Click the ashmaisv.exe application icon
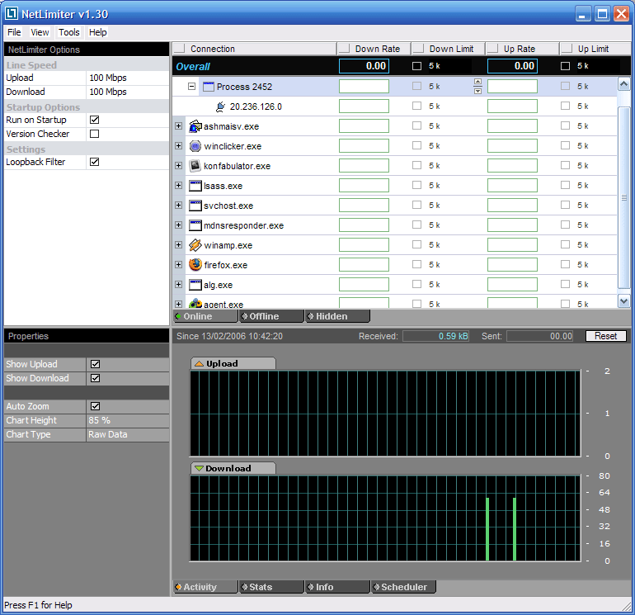The height and width of the screenshot is (615, 635). 195,126
